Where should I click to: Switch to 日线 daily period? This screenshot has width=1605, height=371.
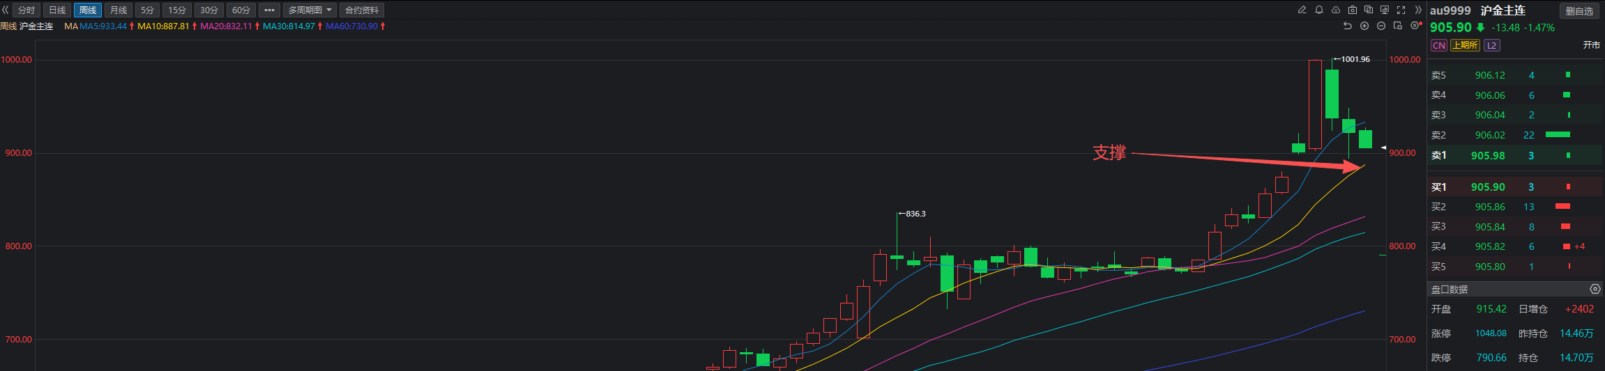(57, 10)
